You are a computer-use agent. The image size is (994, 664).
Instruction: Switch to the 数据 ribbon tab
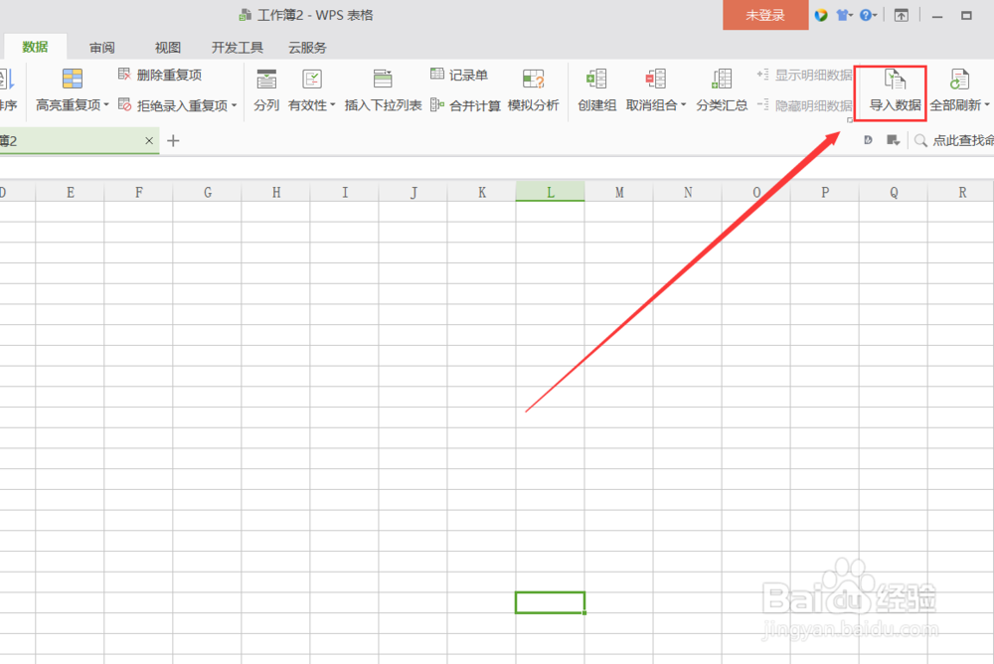pos(35,47)
